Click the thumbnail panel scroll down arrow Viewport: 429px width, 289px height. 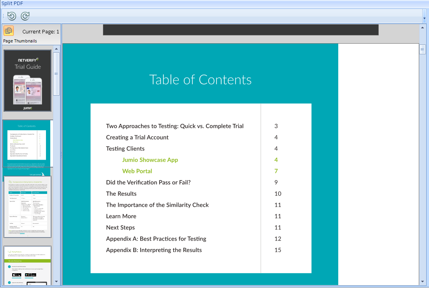(x=56, y=281)
